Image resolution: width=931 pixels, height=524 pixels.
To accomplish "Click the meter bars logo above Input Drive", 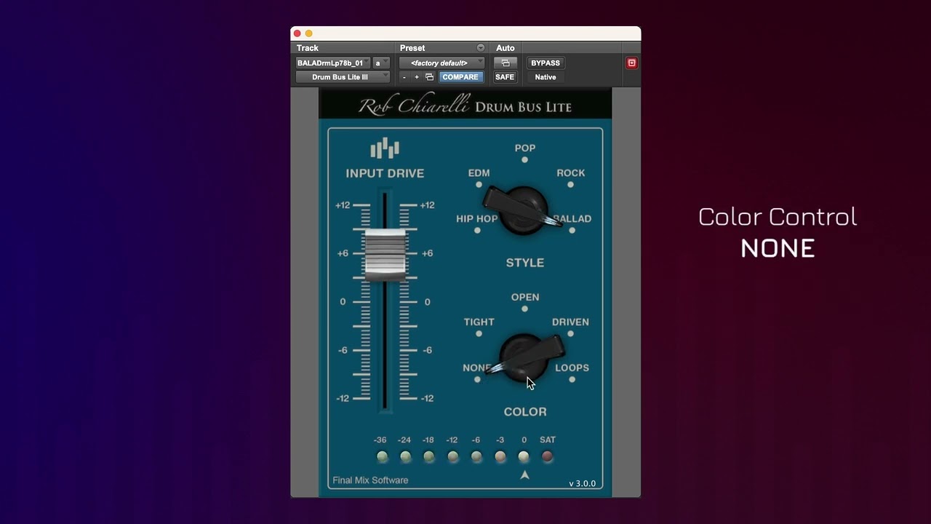I will (x=385, y=148).
